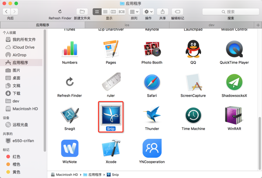Click the sidebar scrollbar
The image size is (262, 178).
tap(45, 91)
